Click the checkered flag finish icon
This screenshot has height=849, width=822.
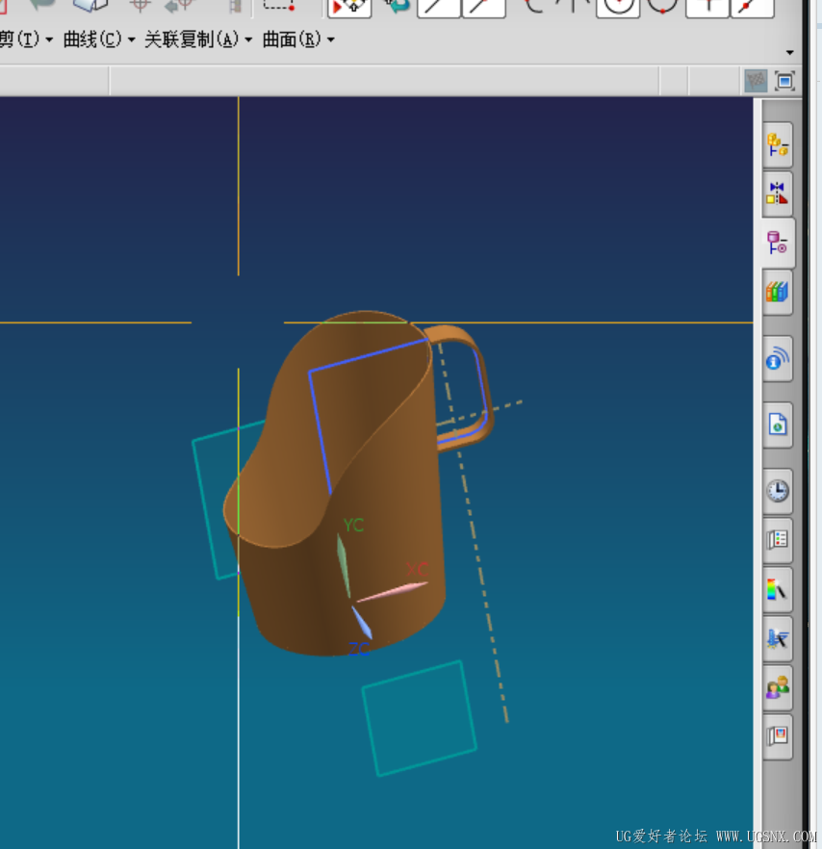[756, 81]
